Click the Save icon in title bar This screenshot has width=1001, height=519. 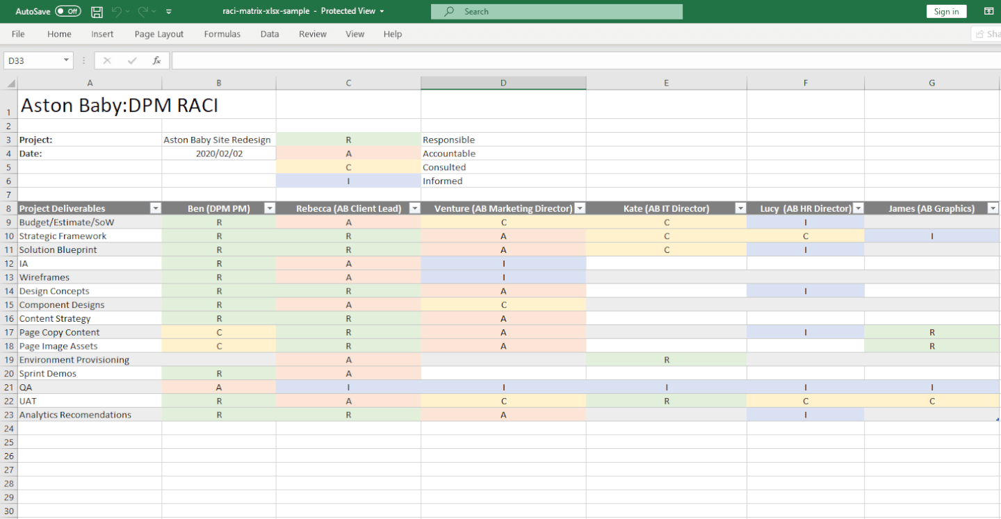[x=97, y=11]
